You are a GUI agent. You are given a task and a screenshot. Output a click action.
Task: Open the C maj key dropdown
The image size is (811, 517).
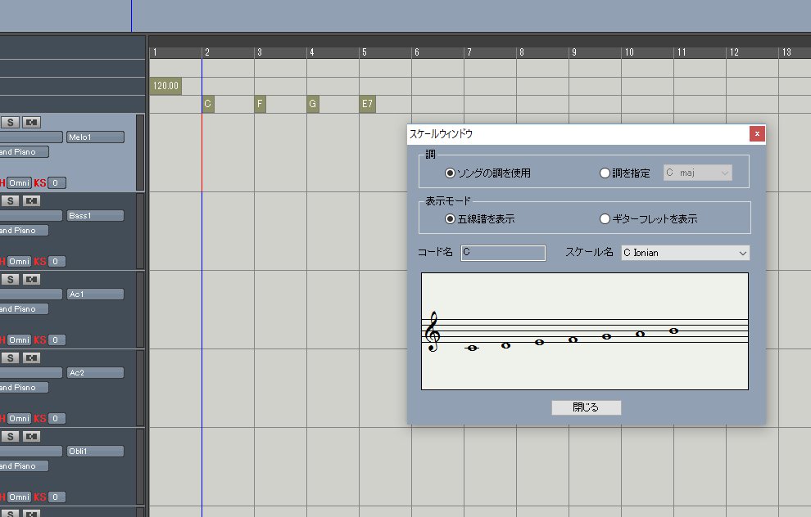(697, 173)
